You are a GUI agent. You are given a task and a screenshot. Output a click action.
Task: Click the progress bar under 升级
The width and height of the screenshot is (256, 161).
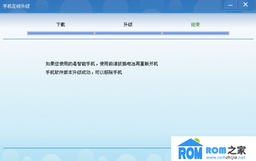click(x=128, y=33)
